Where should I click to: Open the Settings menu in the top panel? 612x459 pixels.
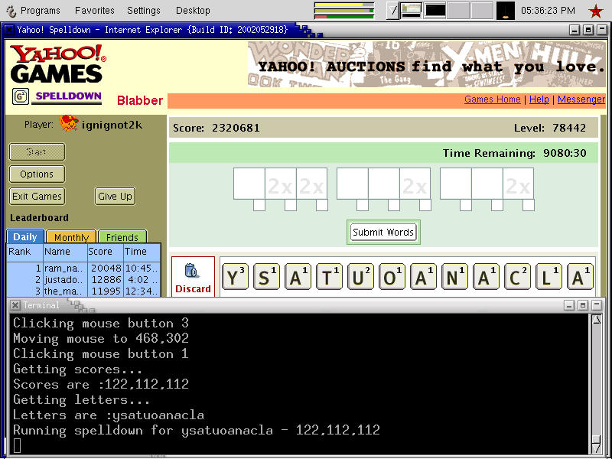[x=144, y=11]
